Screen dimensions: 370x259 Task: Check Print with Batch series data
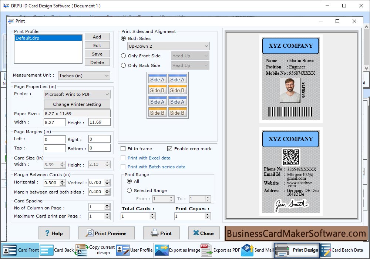123,167
